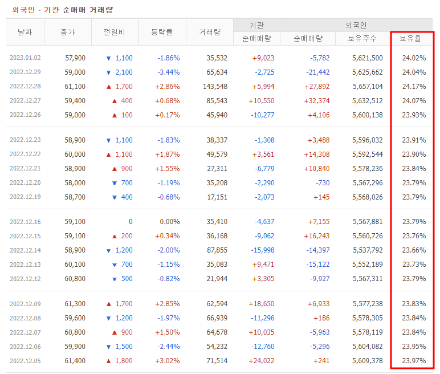Image resolution: width=440 pixels, height=374 pixels.
Task: Click foreign net volume -730
Action: coord(323,183)
